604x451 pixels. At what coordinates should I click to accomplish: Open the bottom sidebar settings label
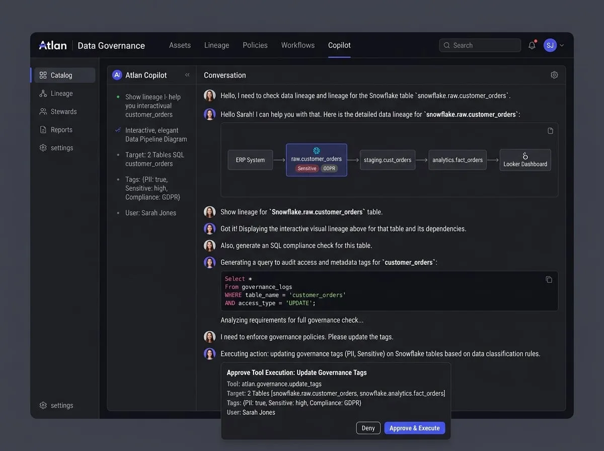(62, 405)
